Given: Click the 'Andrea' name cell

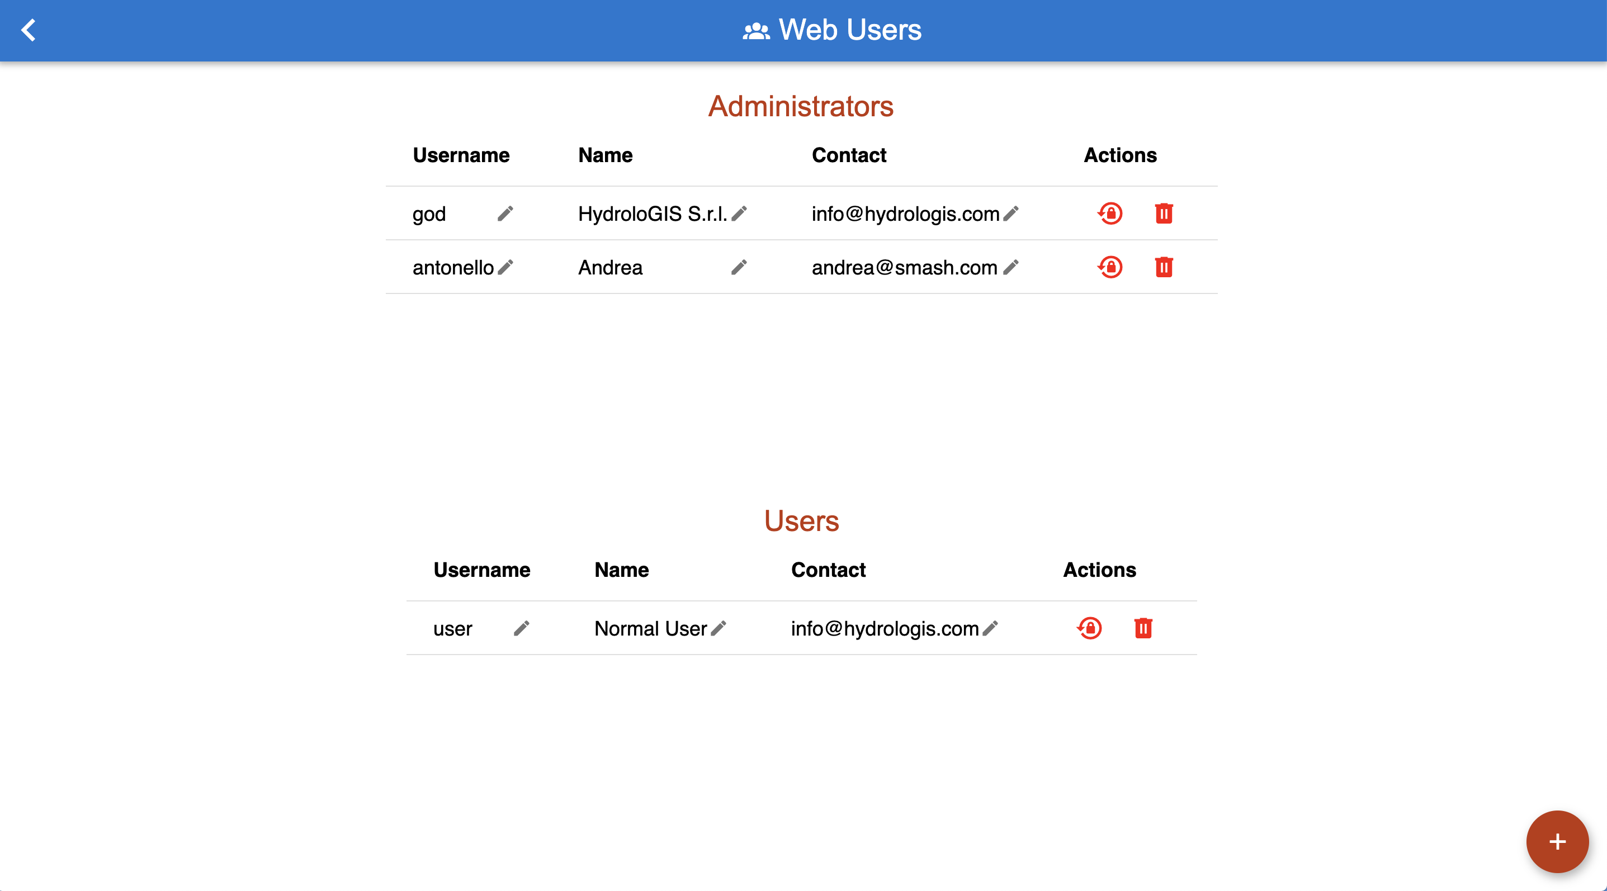Looking at the screenshot, I should click(610, 268).
